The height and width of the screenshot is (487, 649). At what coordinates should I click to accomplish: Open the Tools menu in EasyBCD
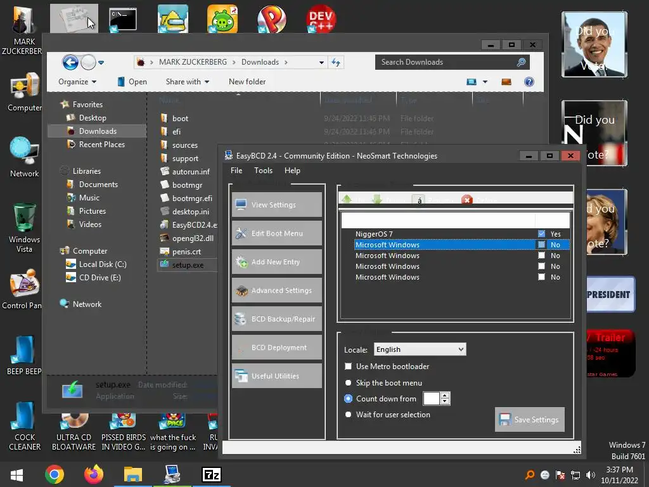click(x=263, y=170)
